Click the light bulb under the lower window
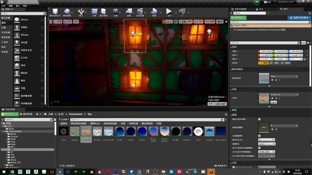This screenshot has height=175, width=312. pos(134,86)
